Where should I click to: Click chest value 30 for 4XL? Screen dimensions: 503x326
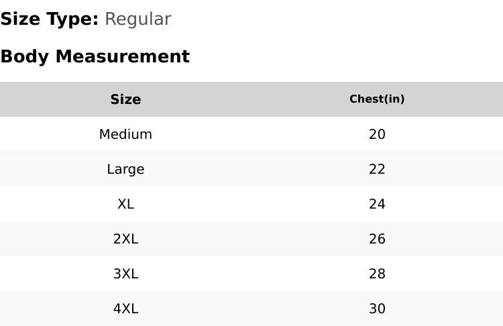pyautogui.click(x=377, y=309)
